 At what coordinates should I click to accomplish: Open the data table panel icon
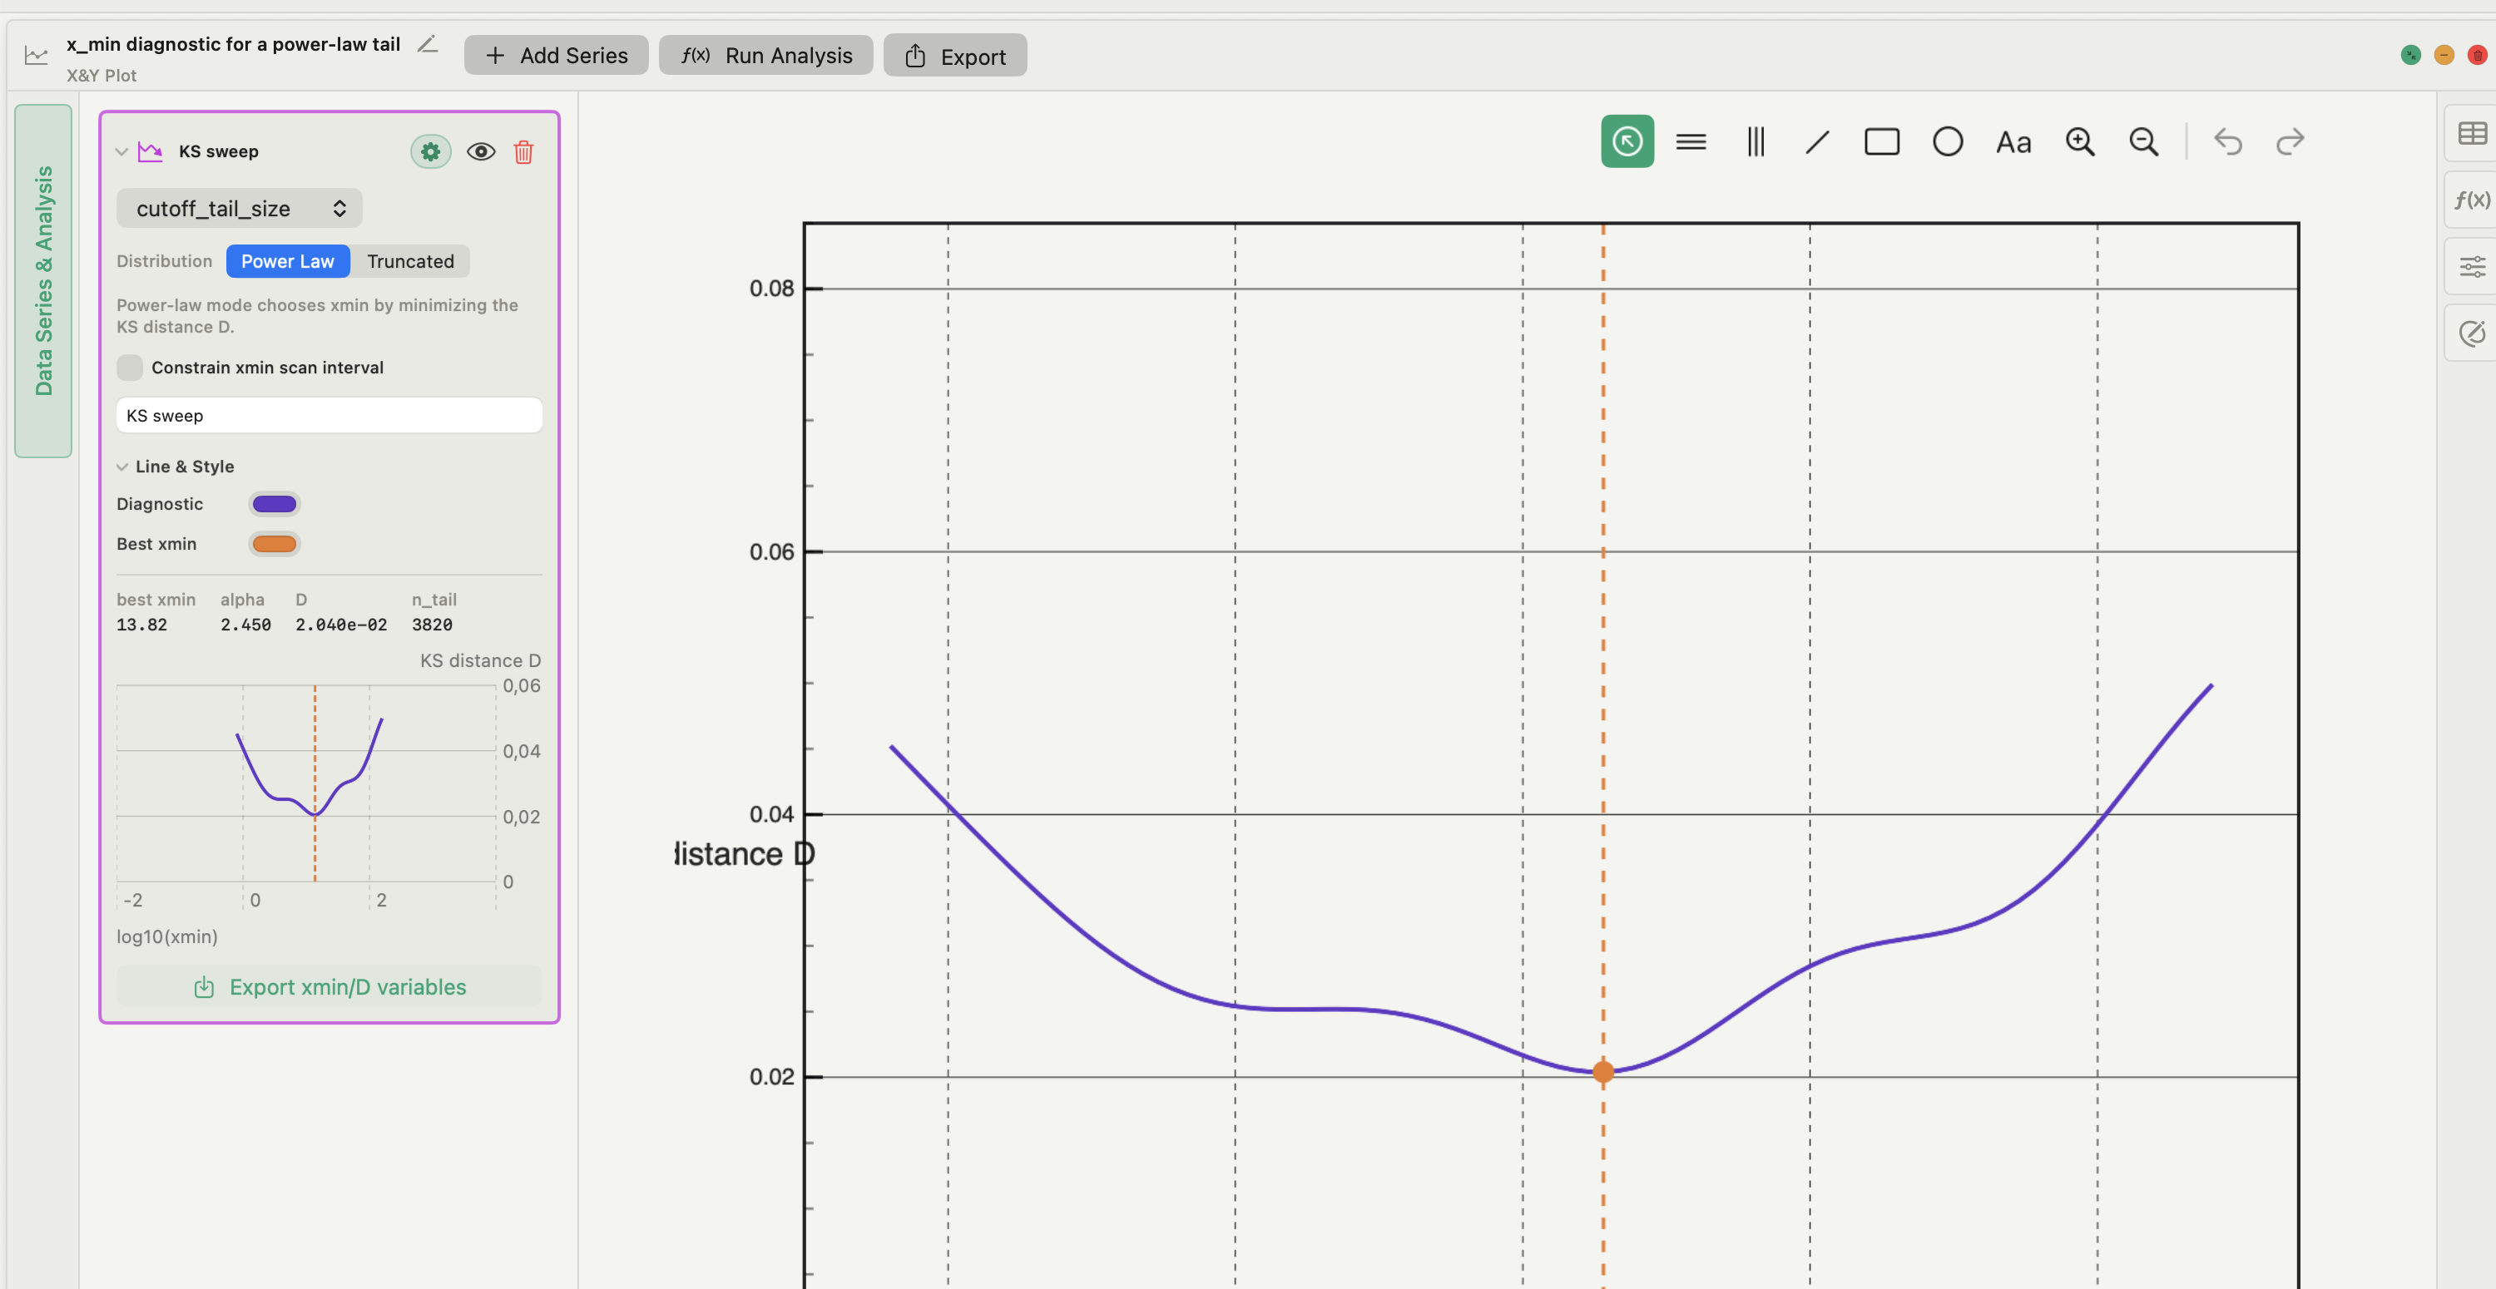(x=2472, y=133)
